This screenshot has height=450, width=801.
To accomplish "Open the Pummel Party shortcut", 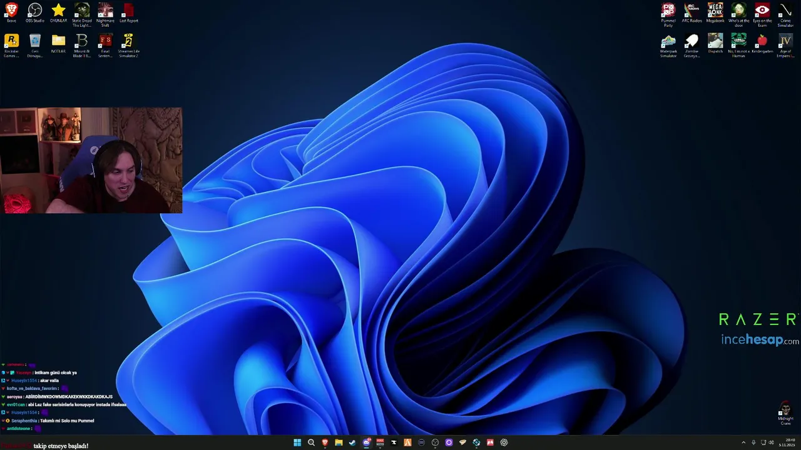I will (668, 15).
